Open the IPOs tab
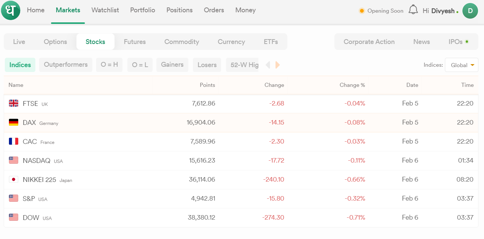This screenshot has height=239, width=484. pos(458,42)
